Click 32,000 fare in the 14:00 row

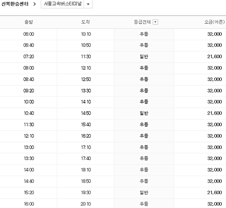click(215, 170)
